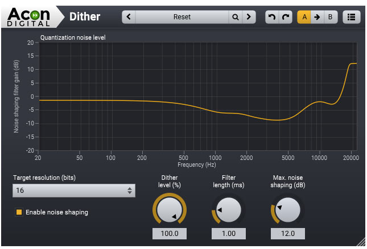The width and height of the screenshot is (367, 249).
Task: Click the window resize grip corner
Action: click(x=361, y=242)
